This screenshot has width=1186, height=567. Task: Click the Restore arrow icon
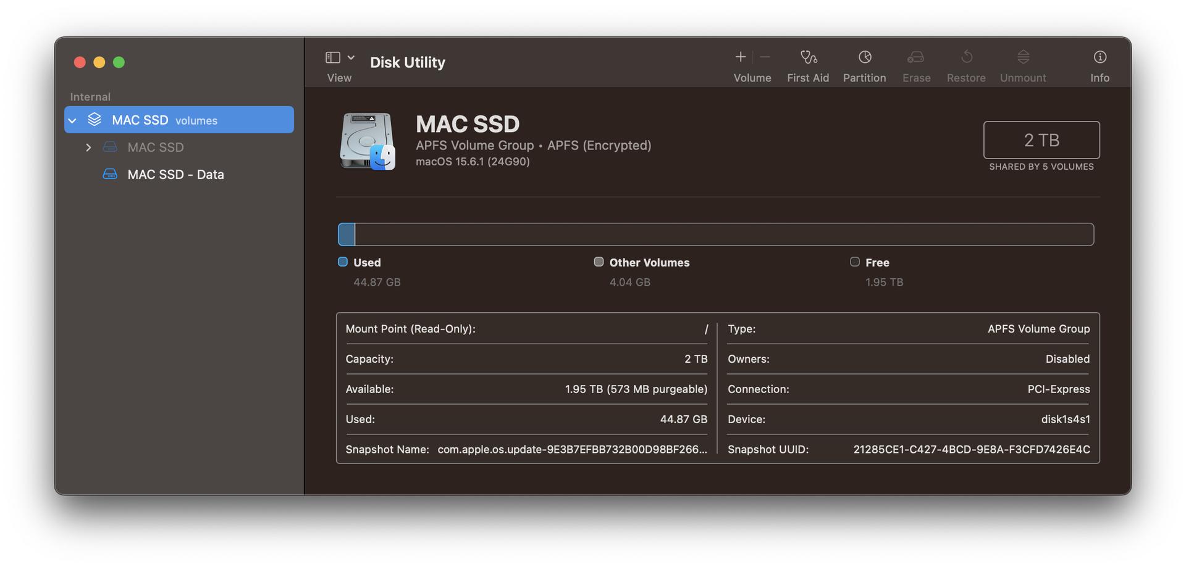[966, 57]
